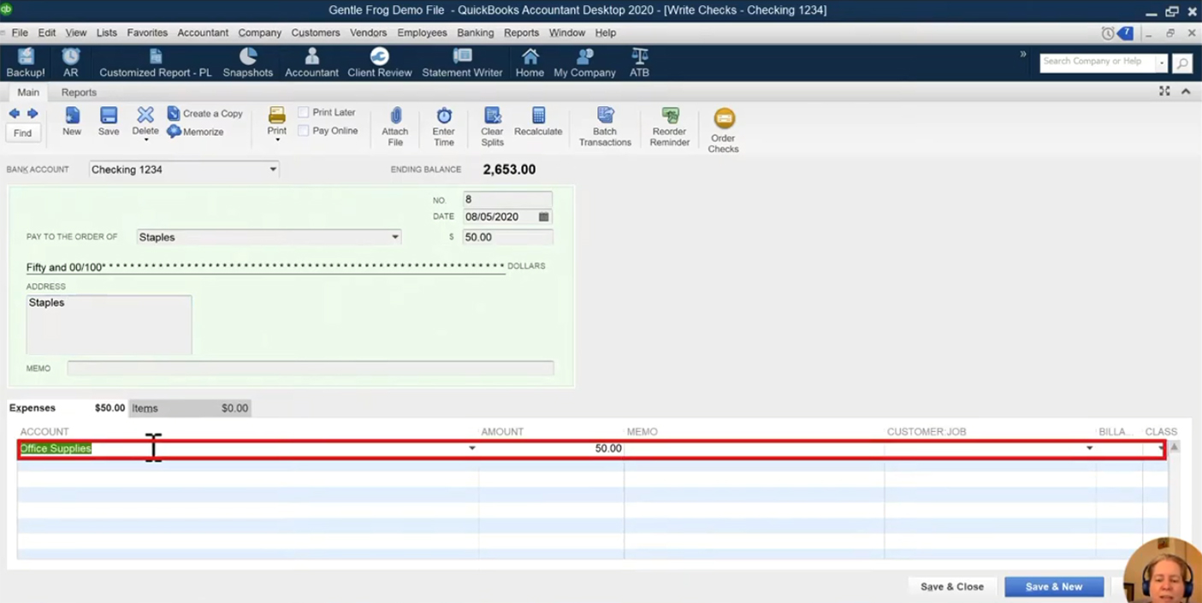Go to previous check with left arrow
1202x603 pixels.
pos(14,114)
